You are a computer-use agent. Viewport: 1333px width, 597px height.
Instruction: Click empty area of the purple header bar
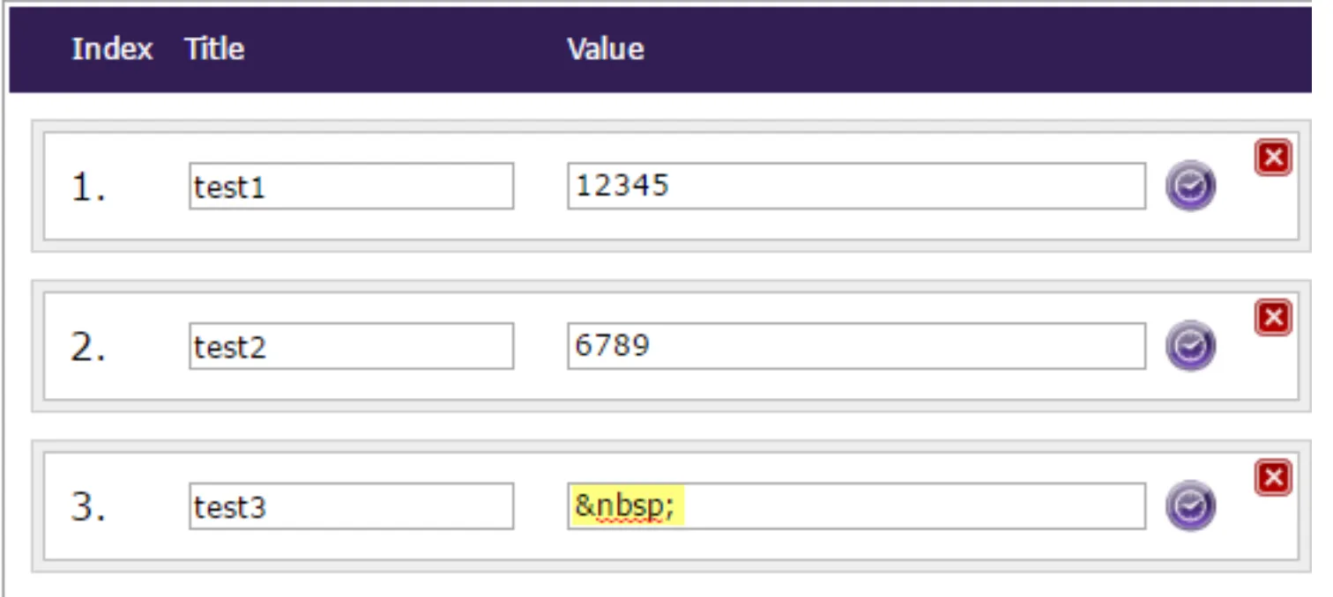[x=970, y=48]
